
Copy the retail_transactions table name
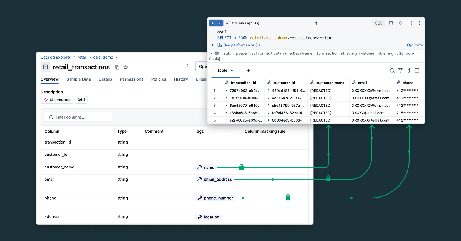click(117, 67)
